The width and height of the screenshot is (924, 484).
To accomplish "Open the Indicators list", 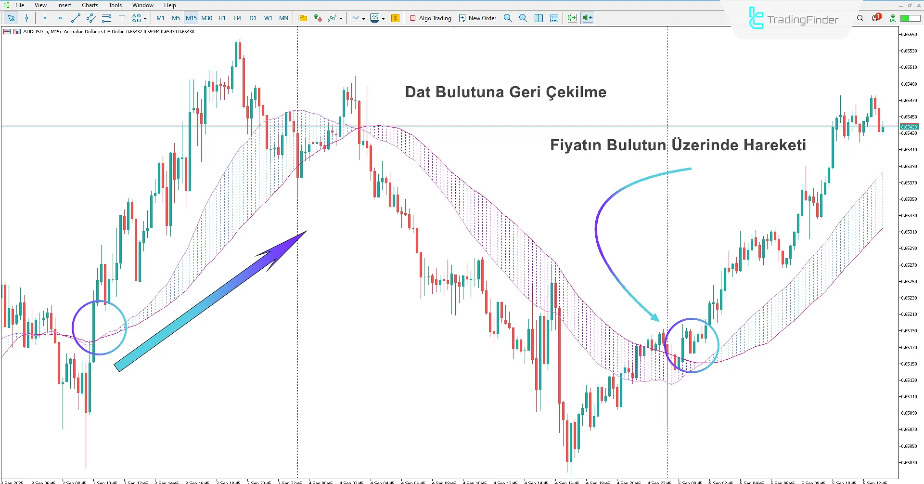I will (333, 18).
